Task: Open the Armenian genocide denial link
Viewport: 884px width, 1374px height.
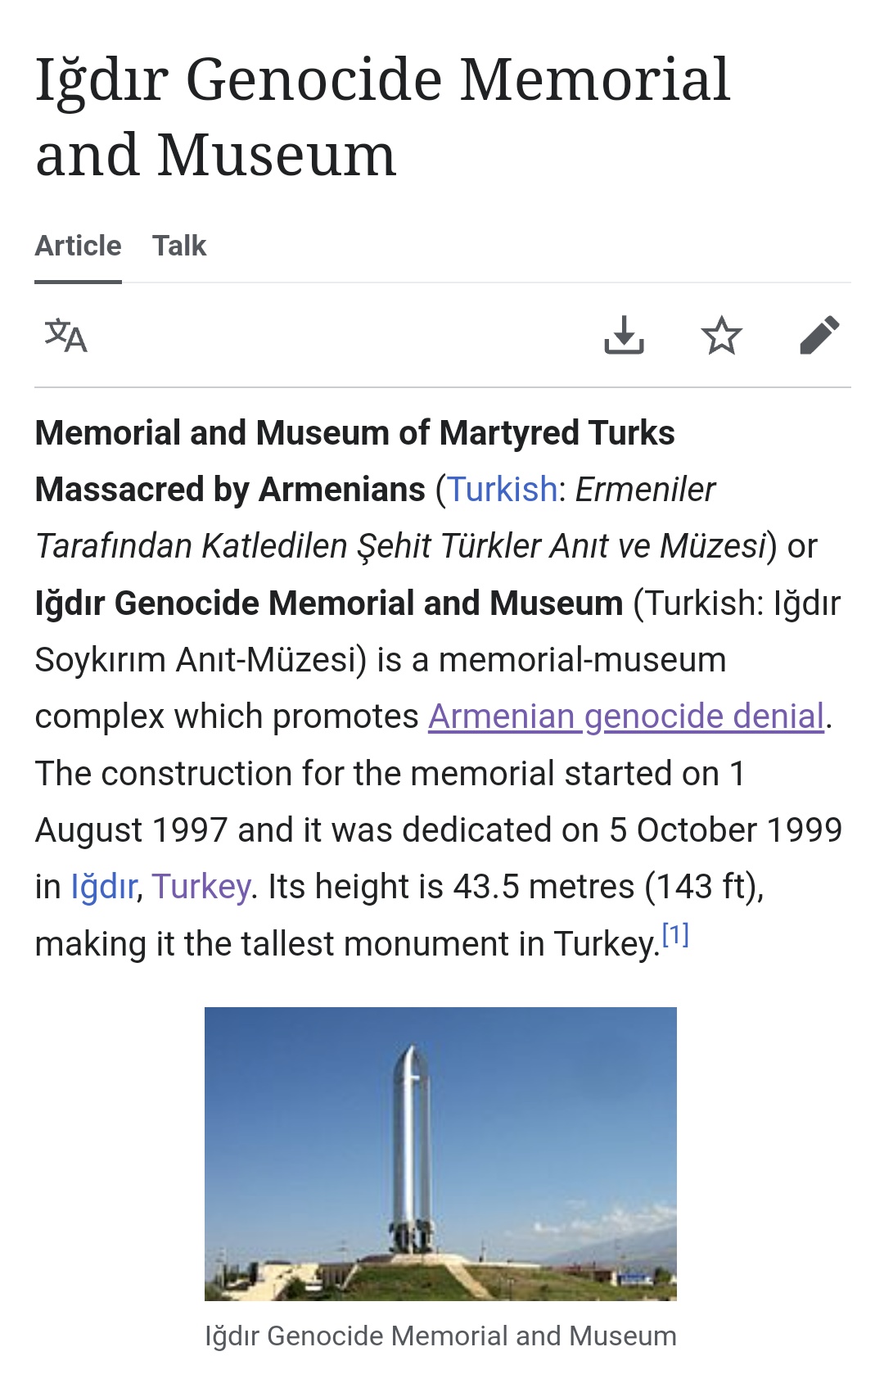Action: pyautogui.click(x=625, y=716)
